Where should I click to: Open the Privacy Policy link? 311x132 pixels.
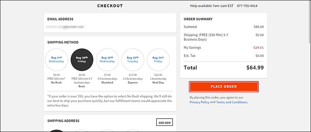pos(199,102)
